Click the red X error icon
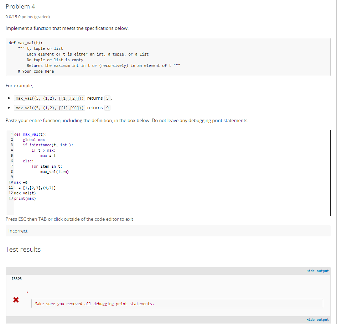 [x=16, y=300]
